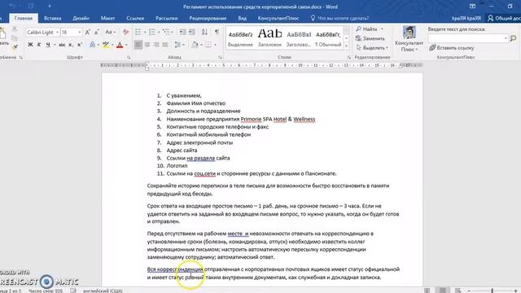Viewport: 521px width, 293px height.
Task: Expand the highlight color dropdown arrow
Action: click(x=112, y=45)
